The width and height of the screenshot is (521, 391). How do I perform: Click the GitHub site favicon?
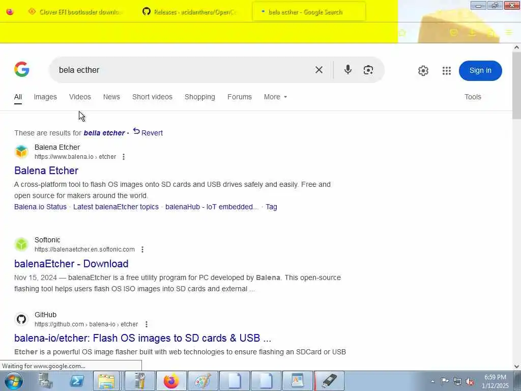click(x=21, y=319)
